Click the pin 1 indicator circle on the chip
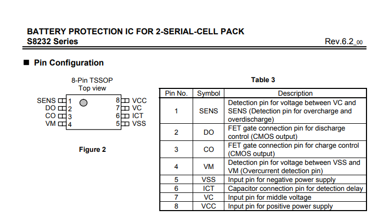 [83, 102]
